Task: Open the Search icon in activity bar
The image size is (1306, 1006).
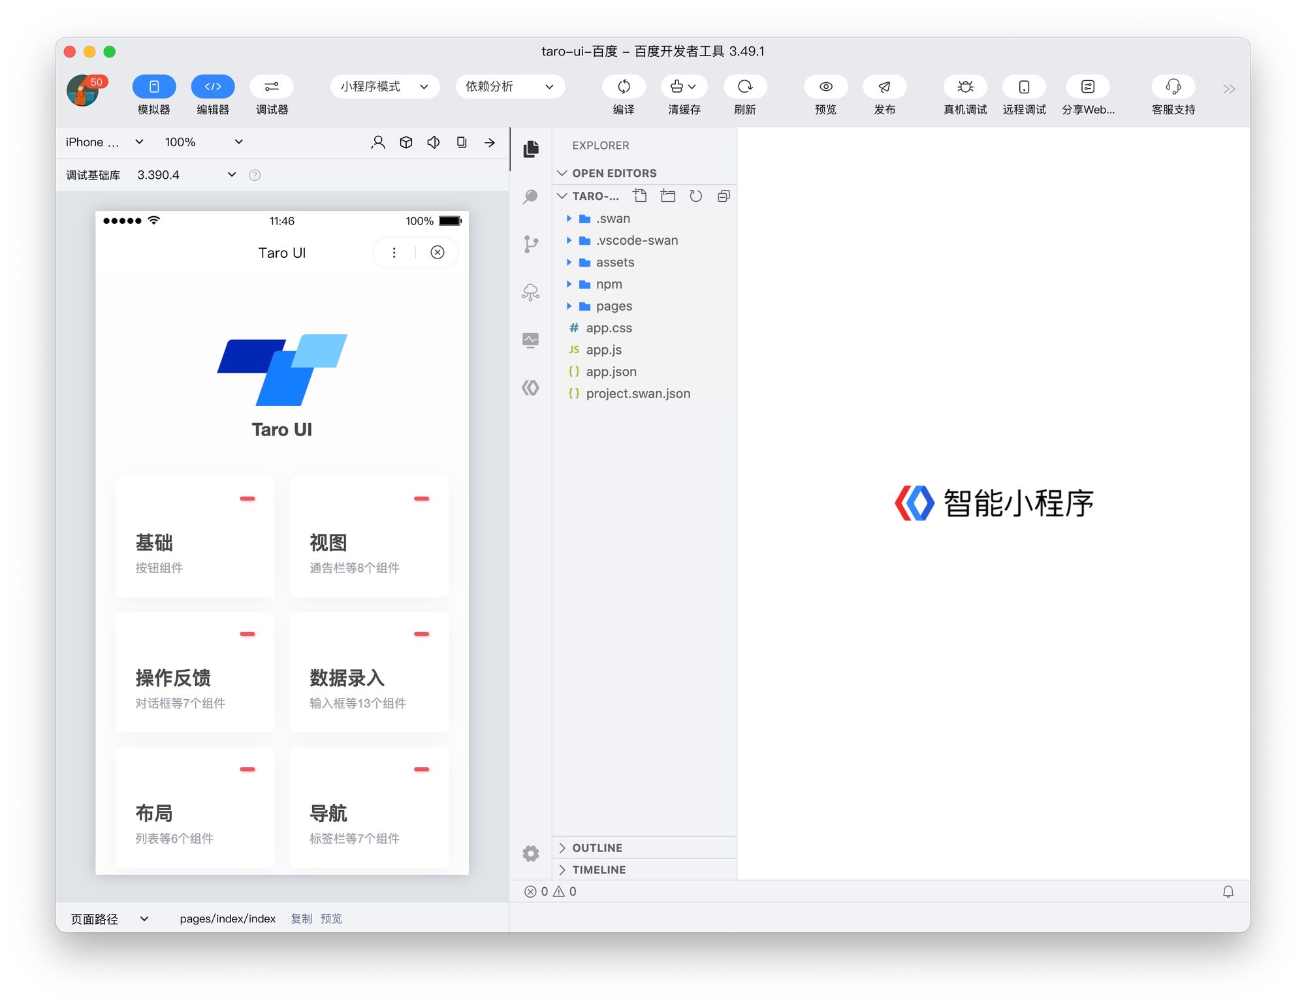Action: (530, 196)
